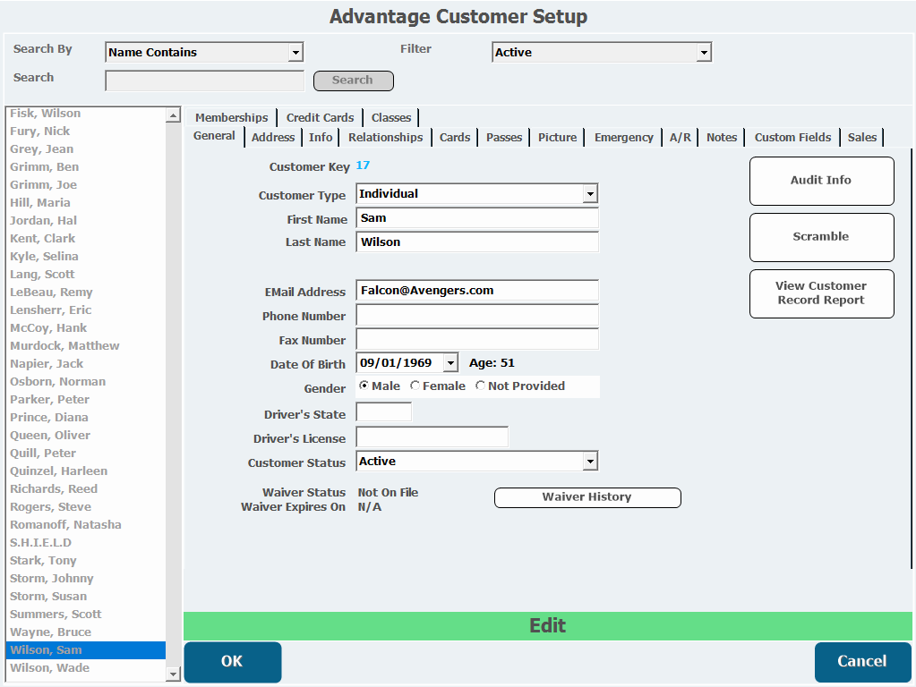Select Wilson, Sam in customer list
The height and width of the screenshot is (687, 916).
coord(85,650)
